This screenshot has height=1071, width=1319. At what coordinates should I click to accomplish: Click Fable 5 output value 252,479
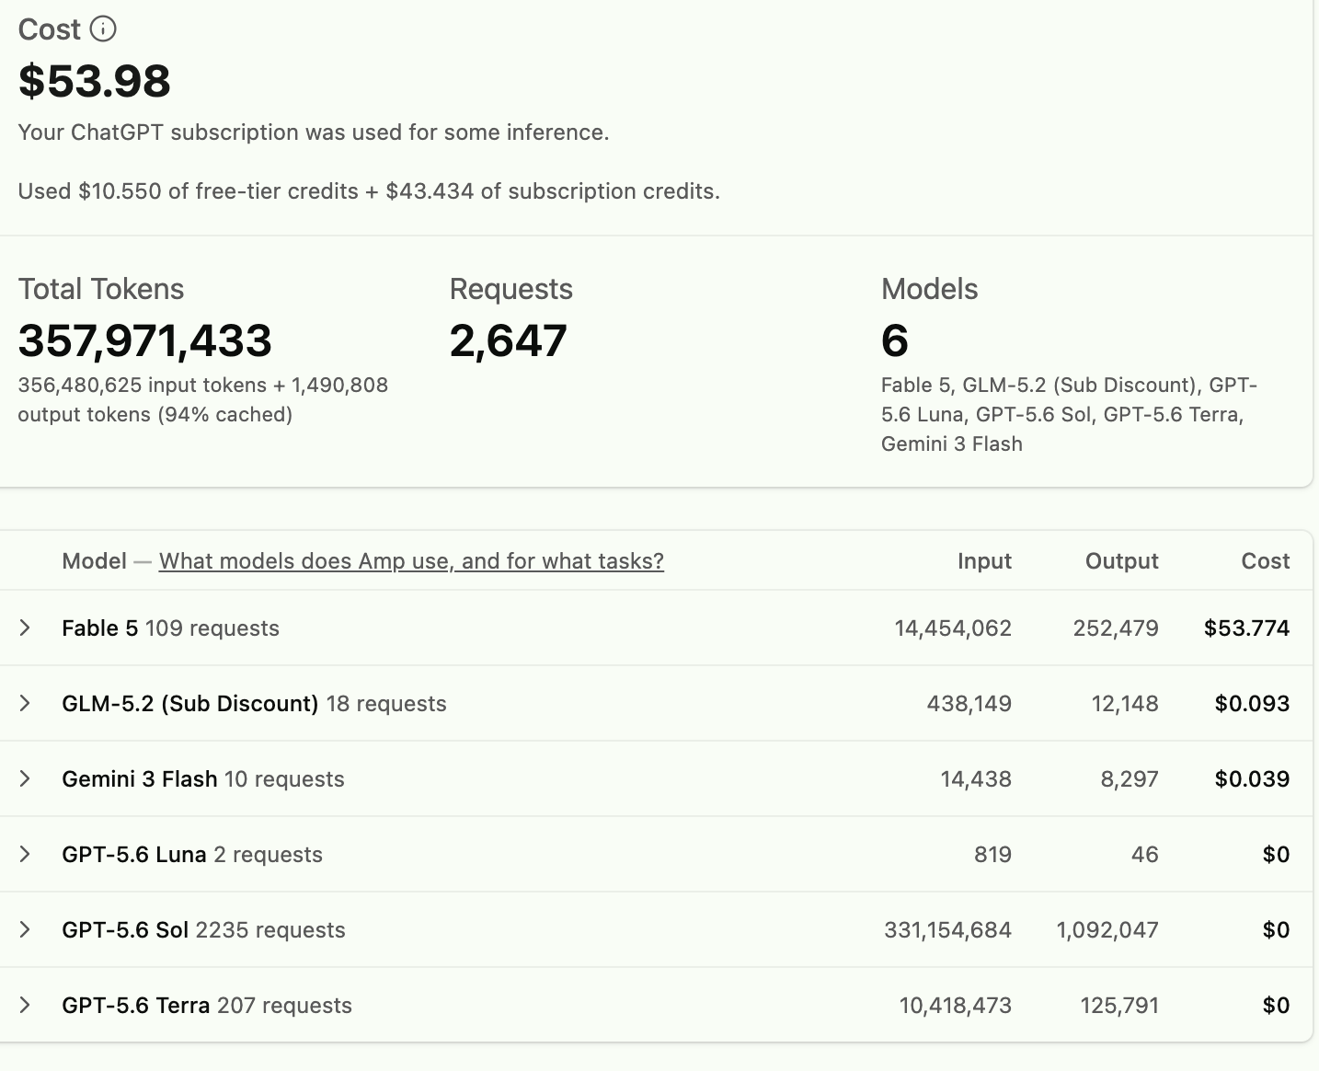(1116, 628)
